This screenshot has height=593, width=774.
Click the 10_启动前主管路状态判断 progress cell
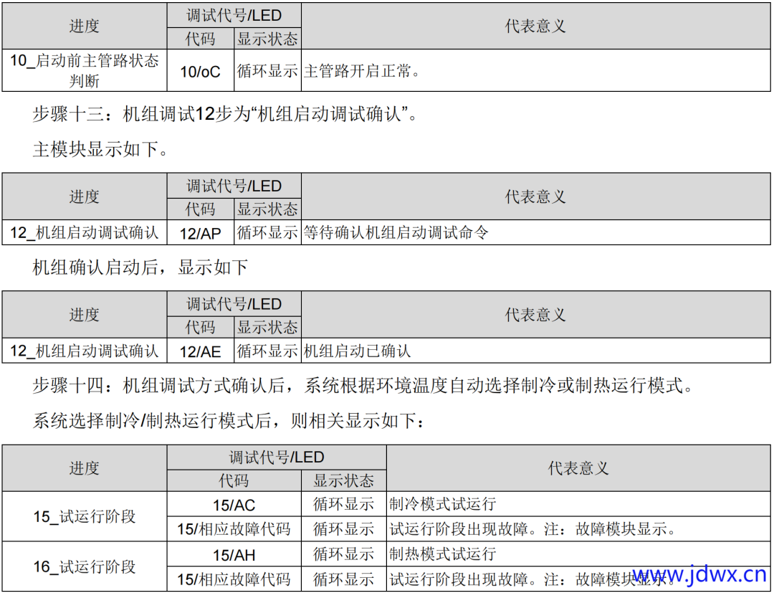[84, 70]
